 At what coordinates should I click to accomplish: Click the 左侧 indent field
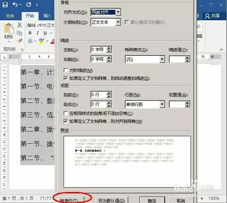pos(98,50)
